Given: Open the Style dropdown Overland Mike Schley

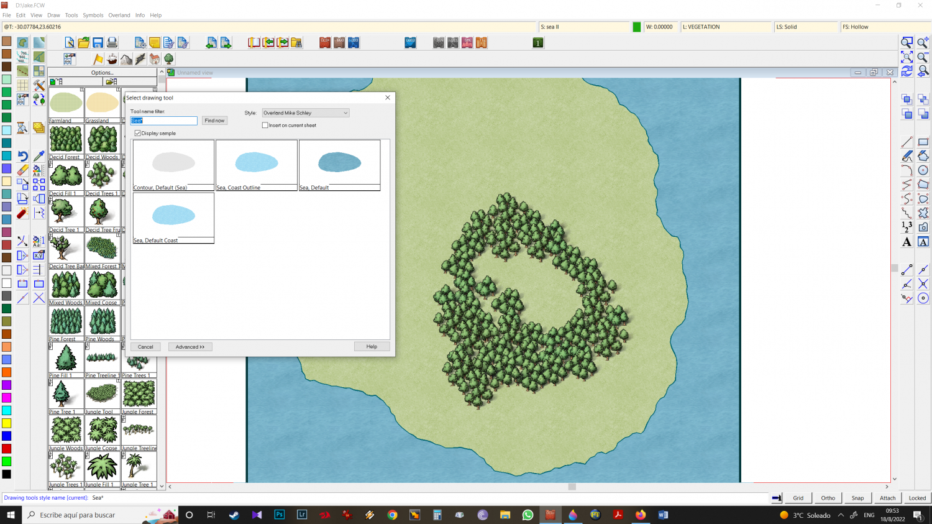Looking at the screenshot, I should [305, 113].
